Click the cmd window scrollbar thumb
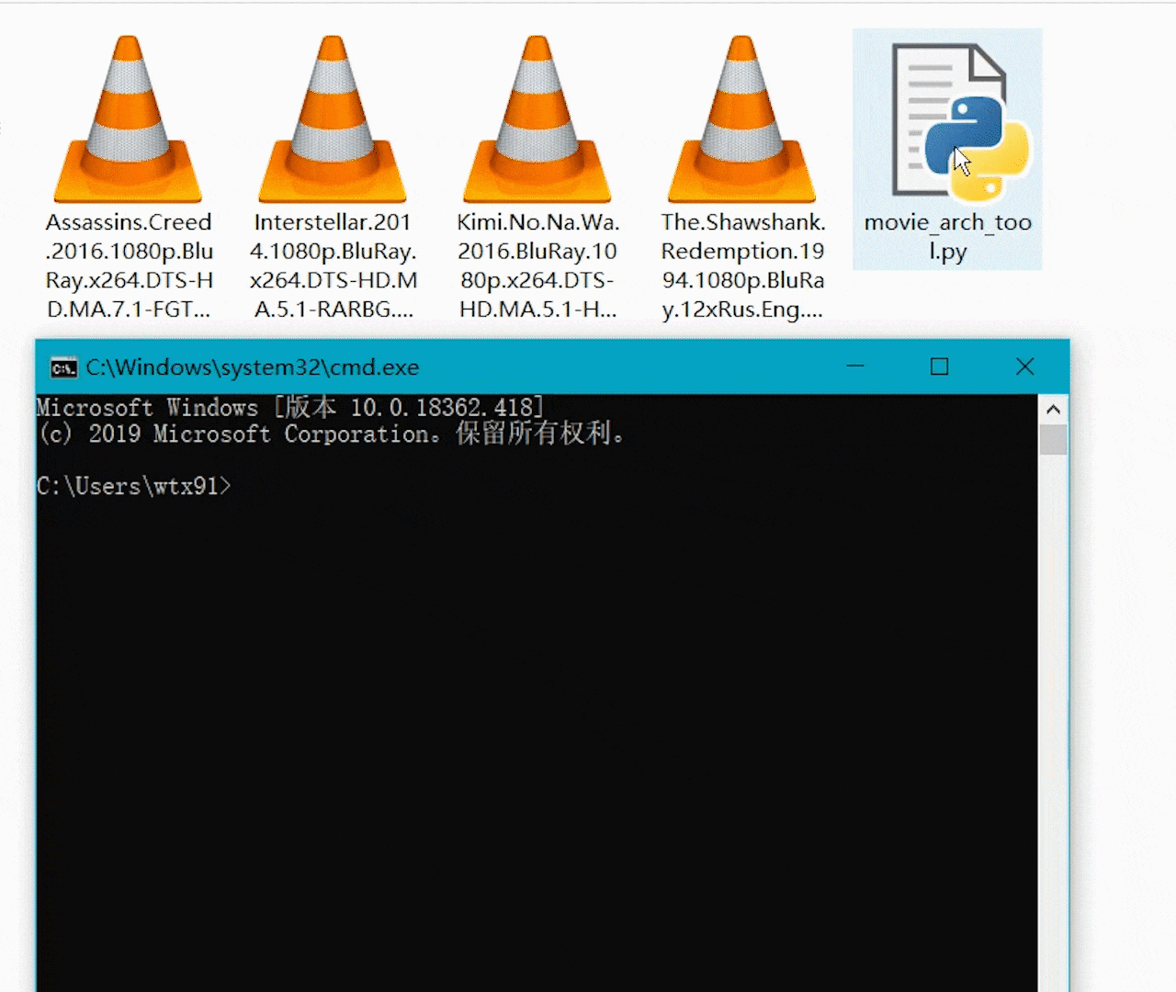 pyautogui.click(x=1054, y=440)
